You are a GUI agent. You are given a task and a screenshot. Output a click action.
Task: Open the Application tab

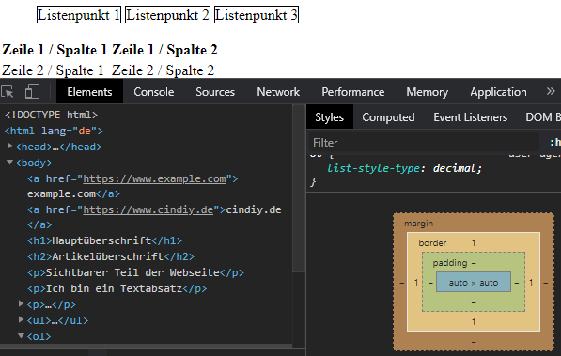498,92
